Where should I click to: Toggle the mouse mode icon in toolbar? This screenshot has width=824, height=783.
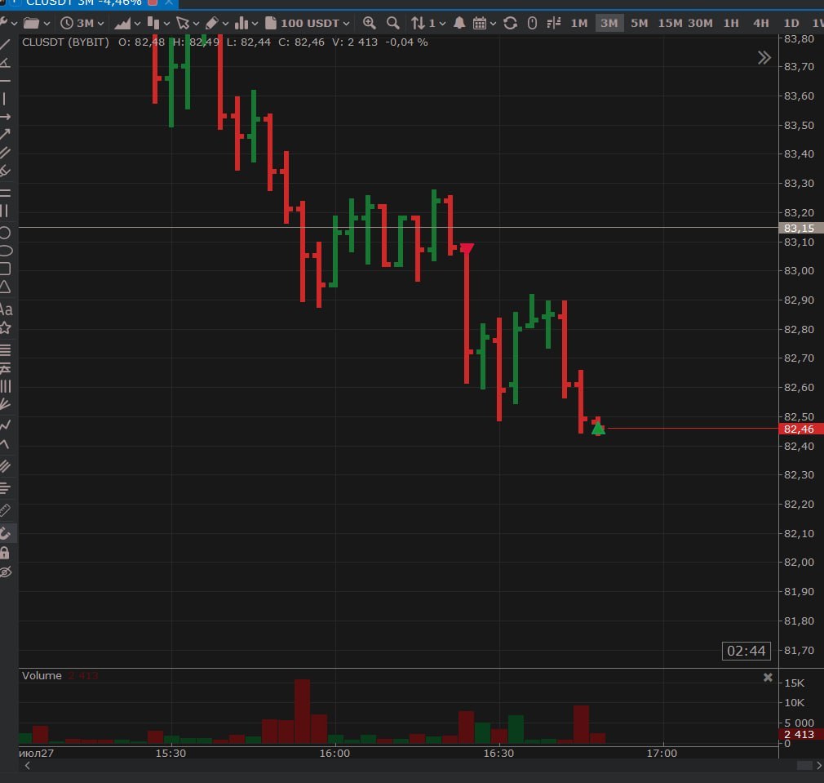(x=532, y=23)
